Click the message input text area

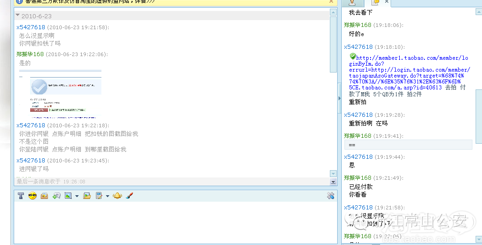pos(175,223)
